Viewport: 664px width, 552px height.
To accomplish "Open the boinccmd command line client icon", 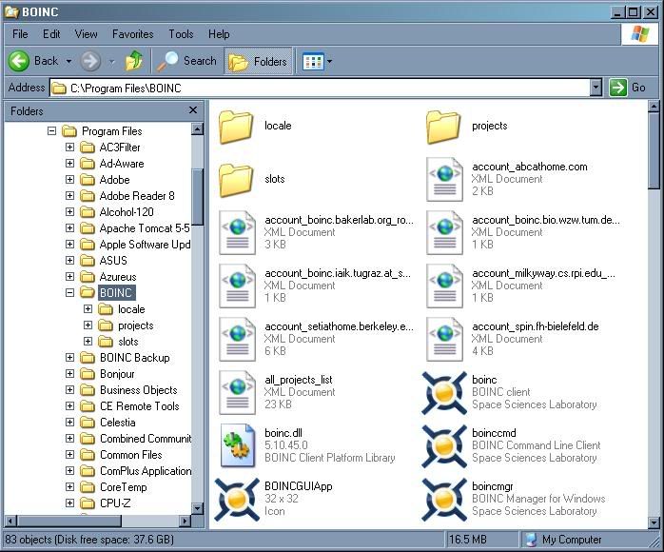I will click(444, 446).
